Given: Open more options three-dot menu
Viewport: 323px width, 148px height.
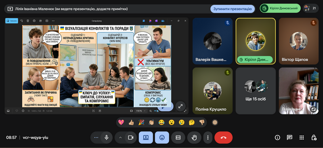Looking at the screenshot, I should 208,137.
